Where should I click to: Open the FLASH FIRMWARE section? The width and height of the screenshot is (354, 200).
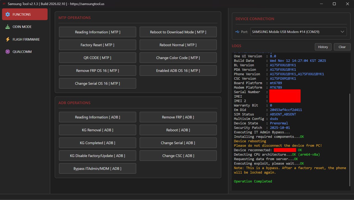point(26,39)
